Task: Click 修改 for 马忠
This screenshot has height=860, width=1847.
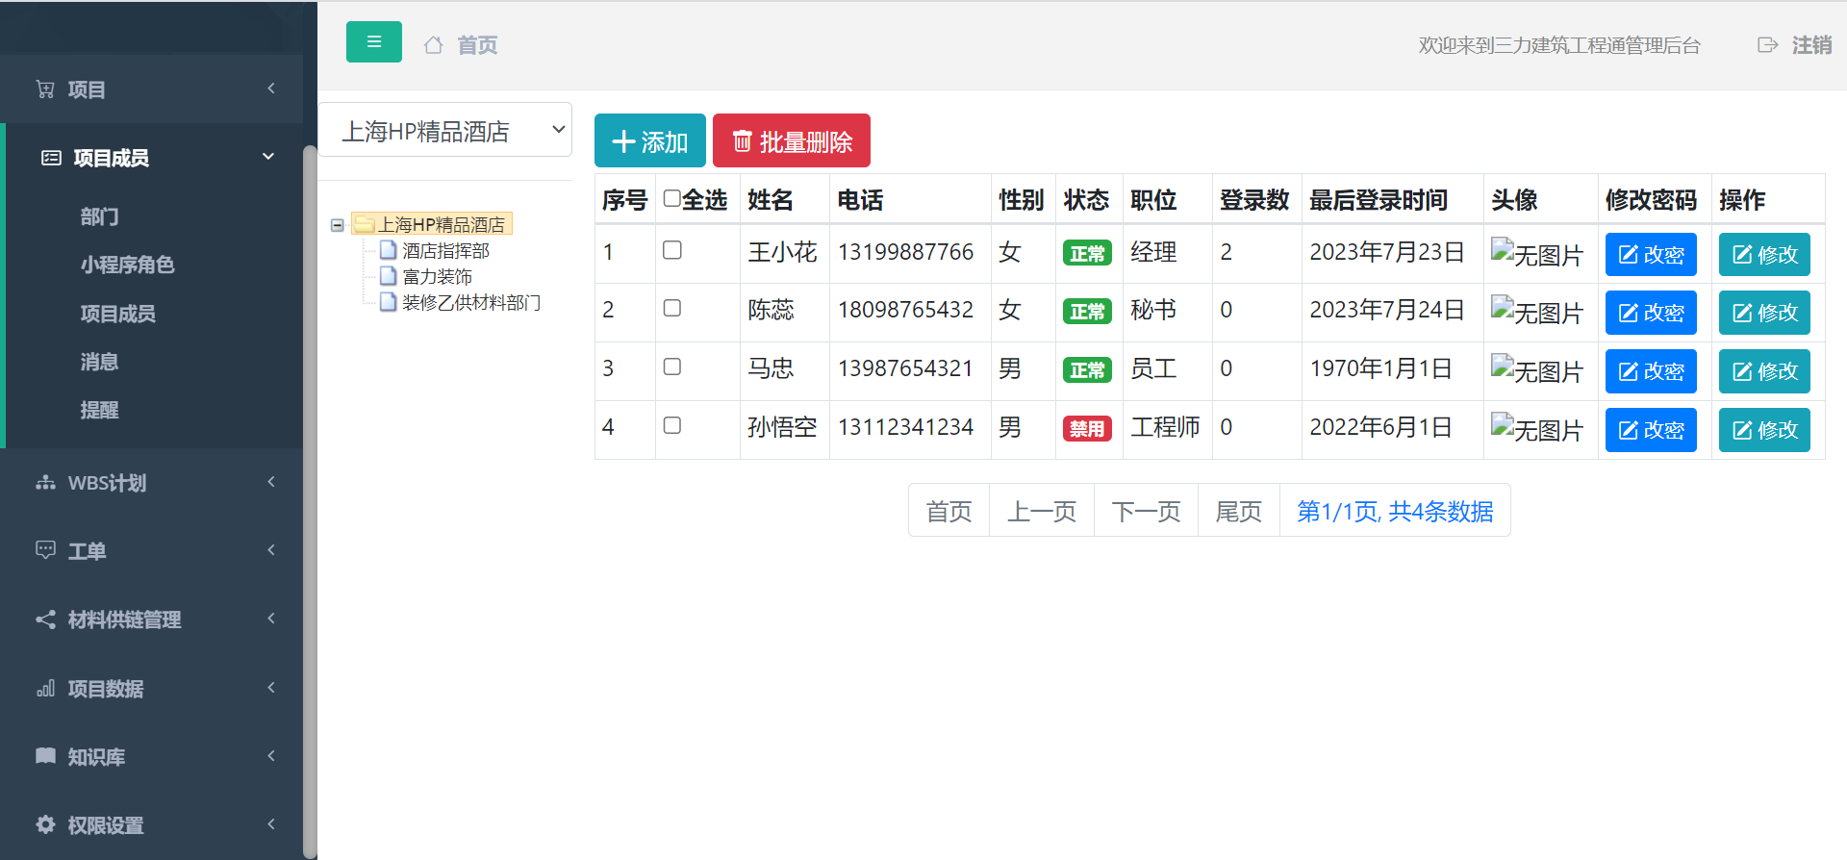Action: tap(1764, 371)
